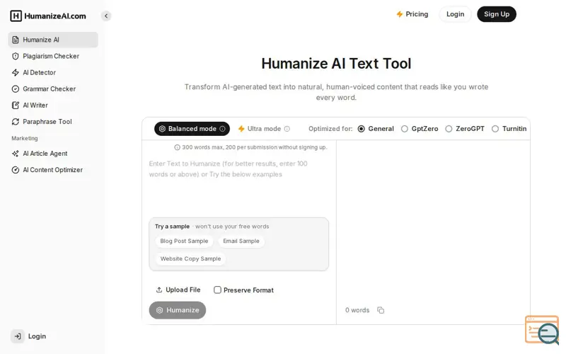
Task: Select the GptZero radio option
Action: 405,129
